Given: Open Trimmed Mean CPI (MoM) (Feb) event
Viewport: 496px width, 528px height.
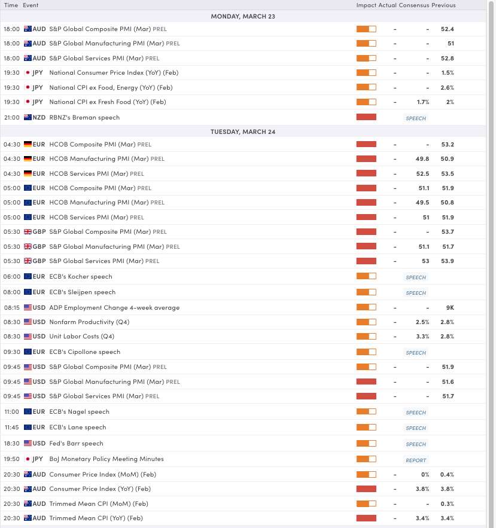Looking at the screenshot, I should (x=99, y=503).
